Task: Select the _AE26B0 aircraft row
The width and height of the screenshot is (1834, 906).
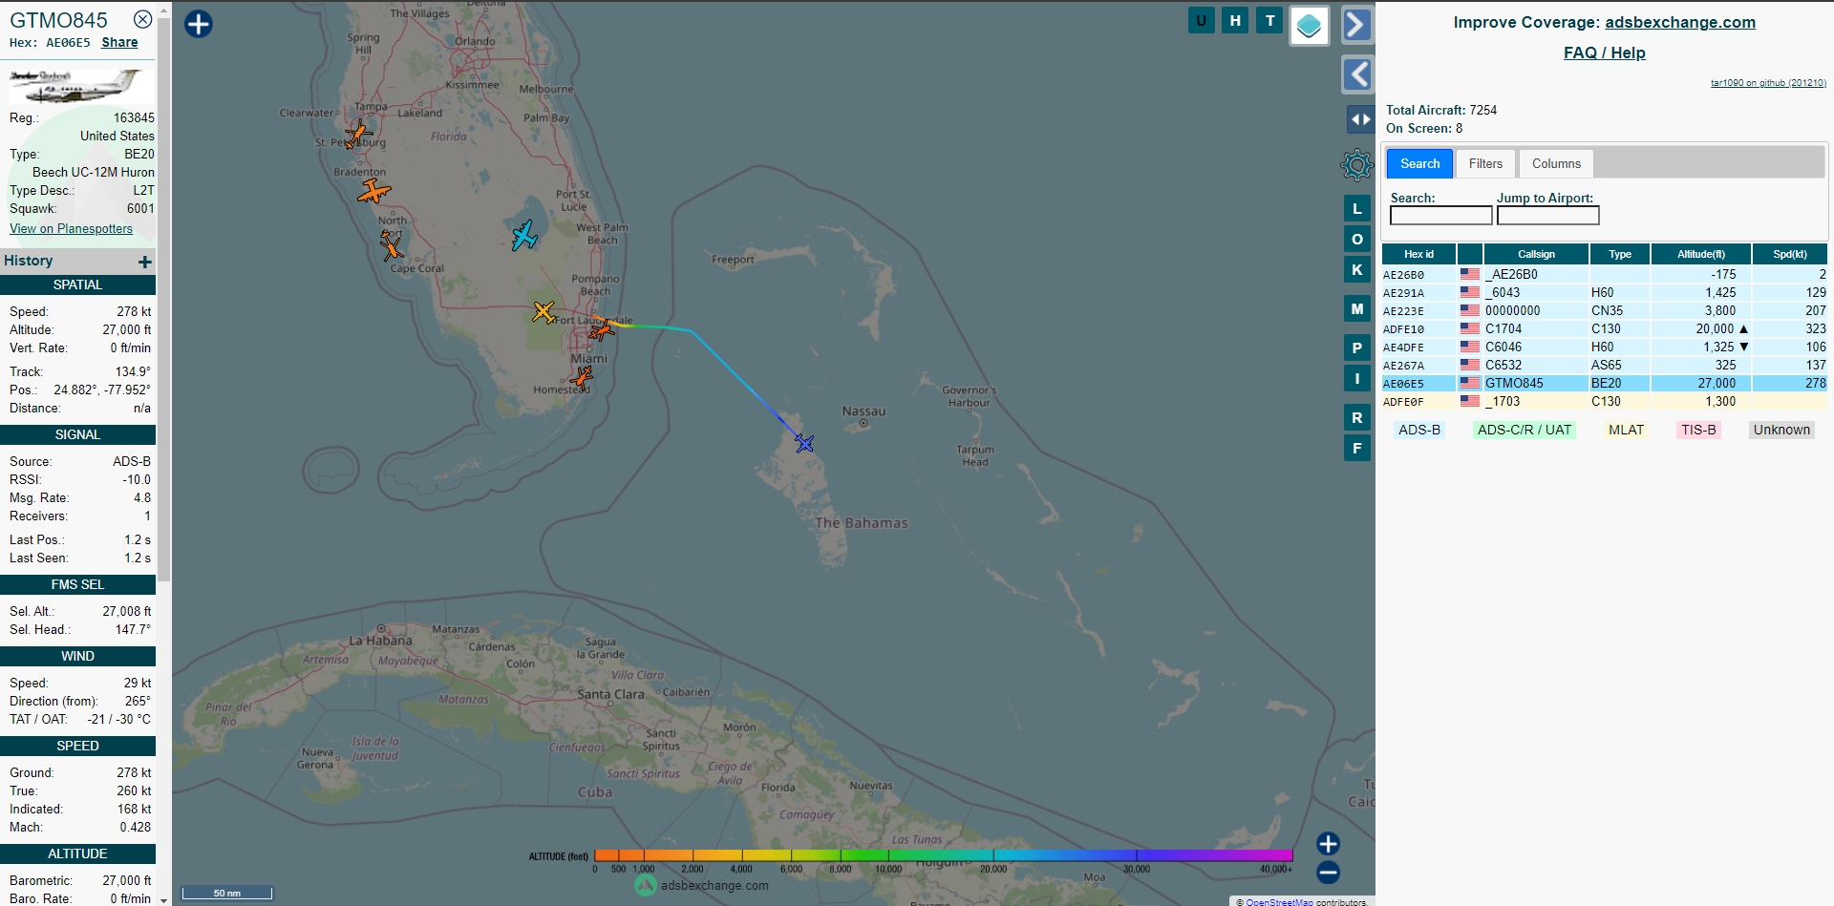Action: [1605, 274]
